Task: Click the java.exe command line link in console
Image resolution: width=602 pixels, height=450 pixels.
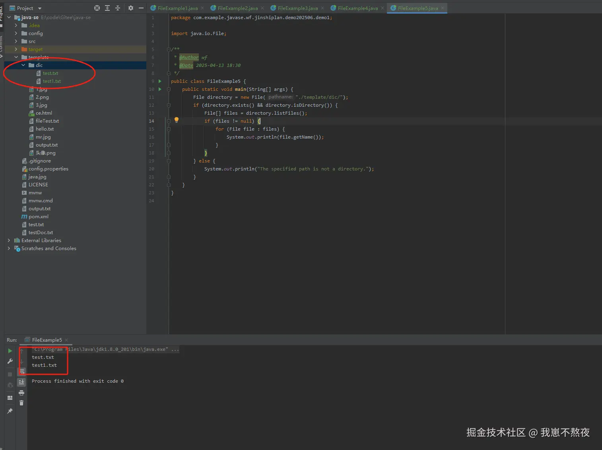Action: [106, 349]
